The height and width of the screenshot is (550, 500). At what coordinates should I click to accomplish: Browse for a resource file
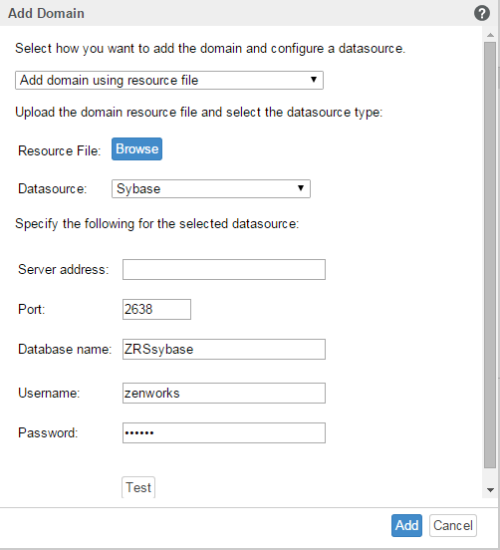(x=136, y=149)
